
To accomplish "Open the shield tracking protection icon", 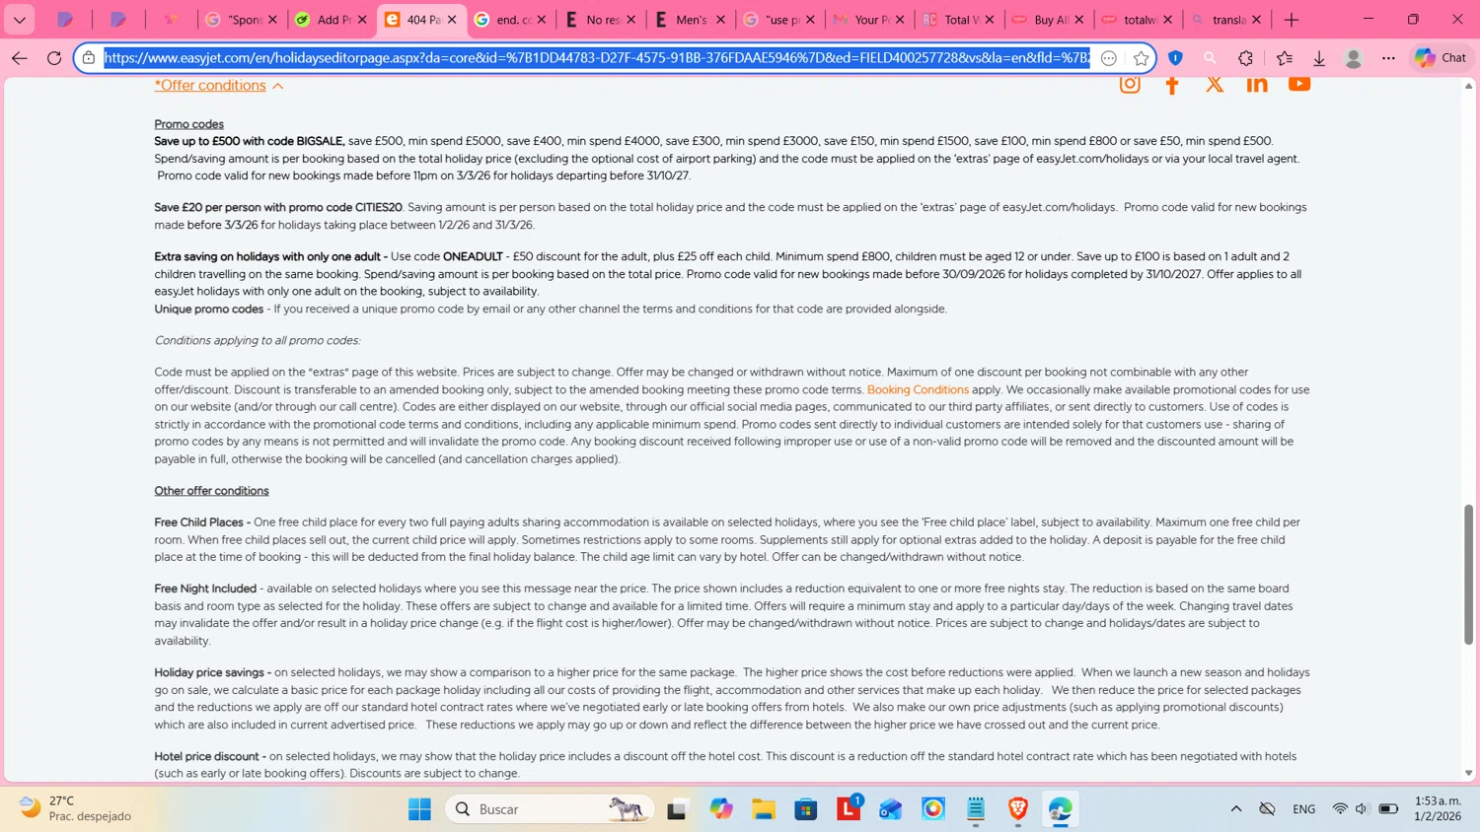I will pos(1175,58).
